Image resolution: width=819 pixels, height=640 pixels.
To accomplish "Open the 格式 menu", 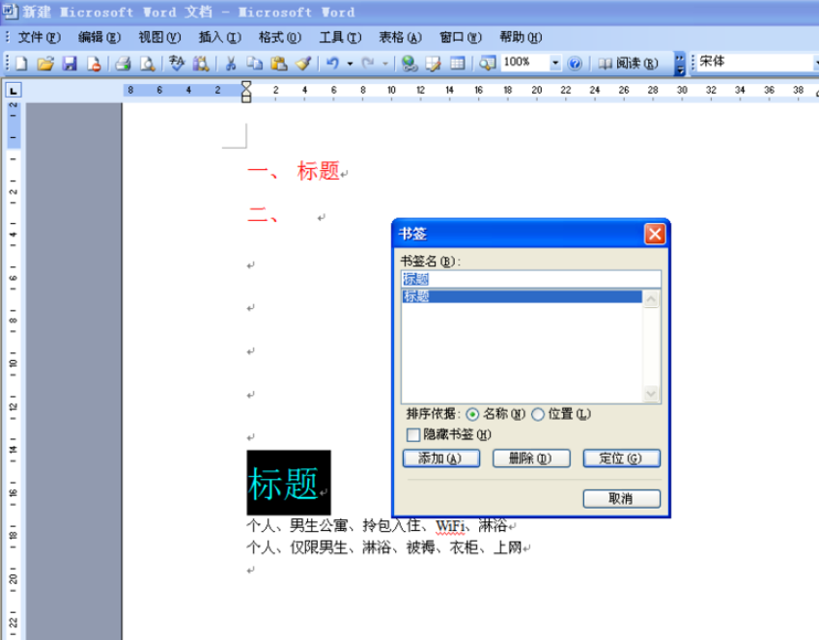I will [280, 38].
